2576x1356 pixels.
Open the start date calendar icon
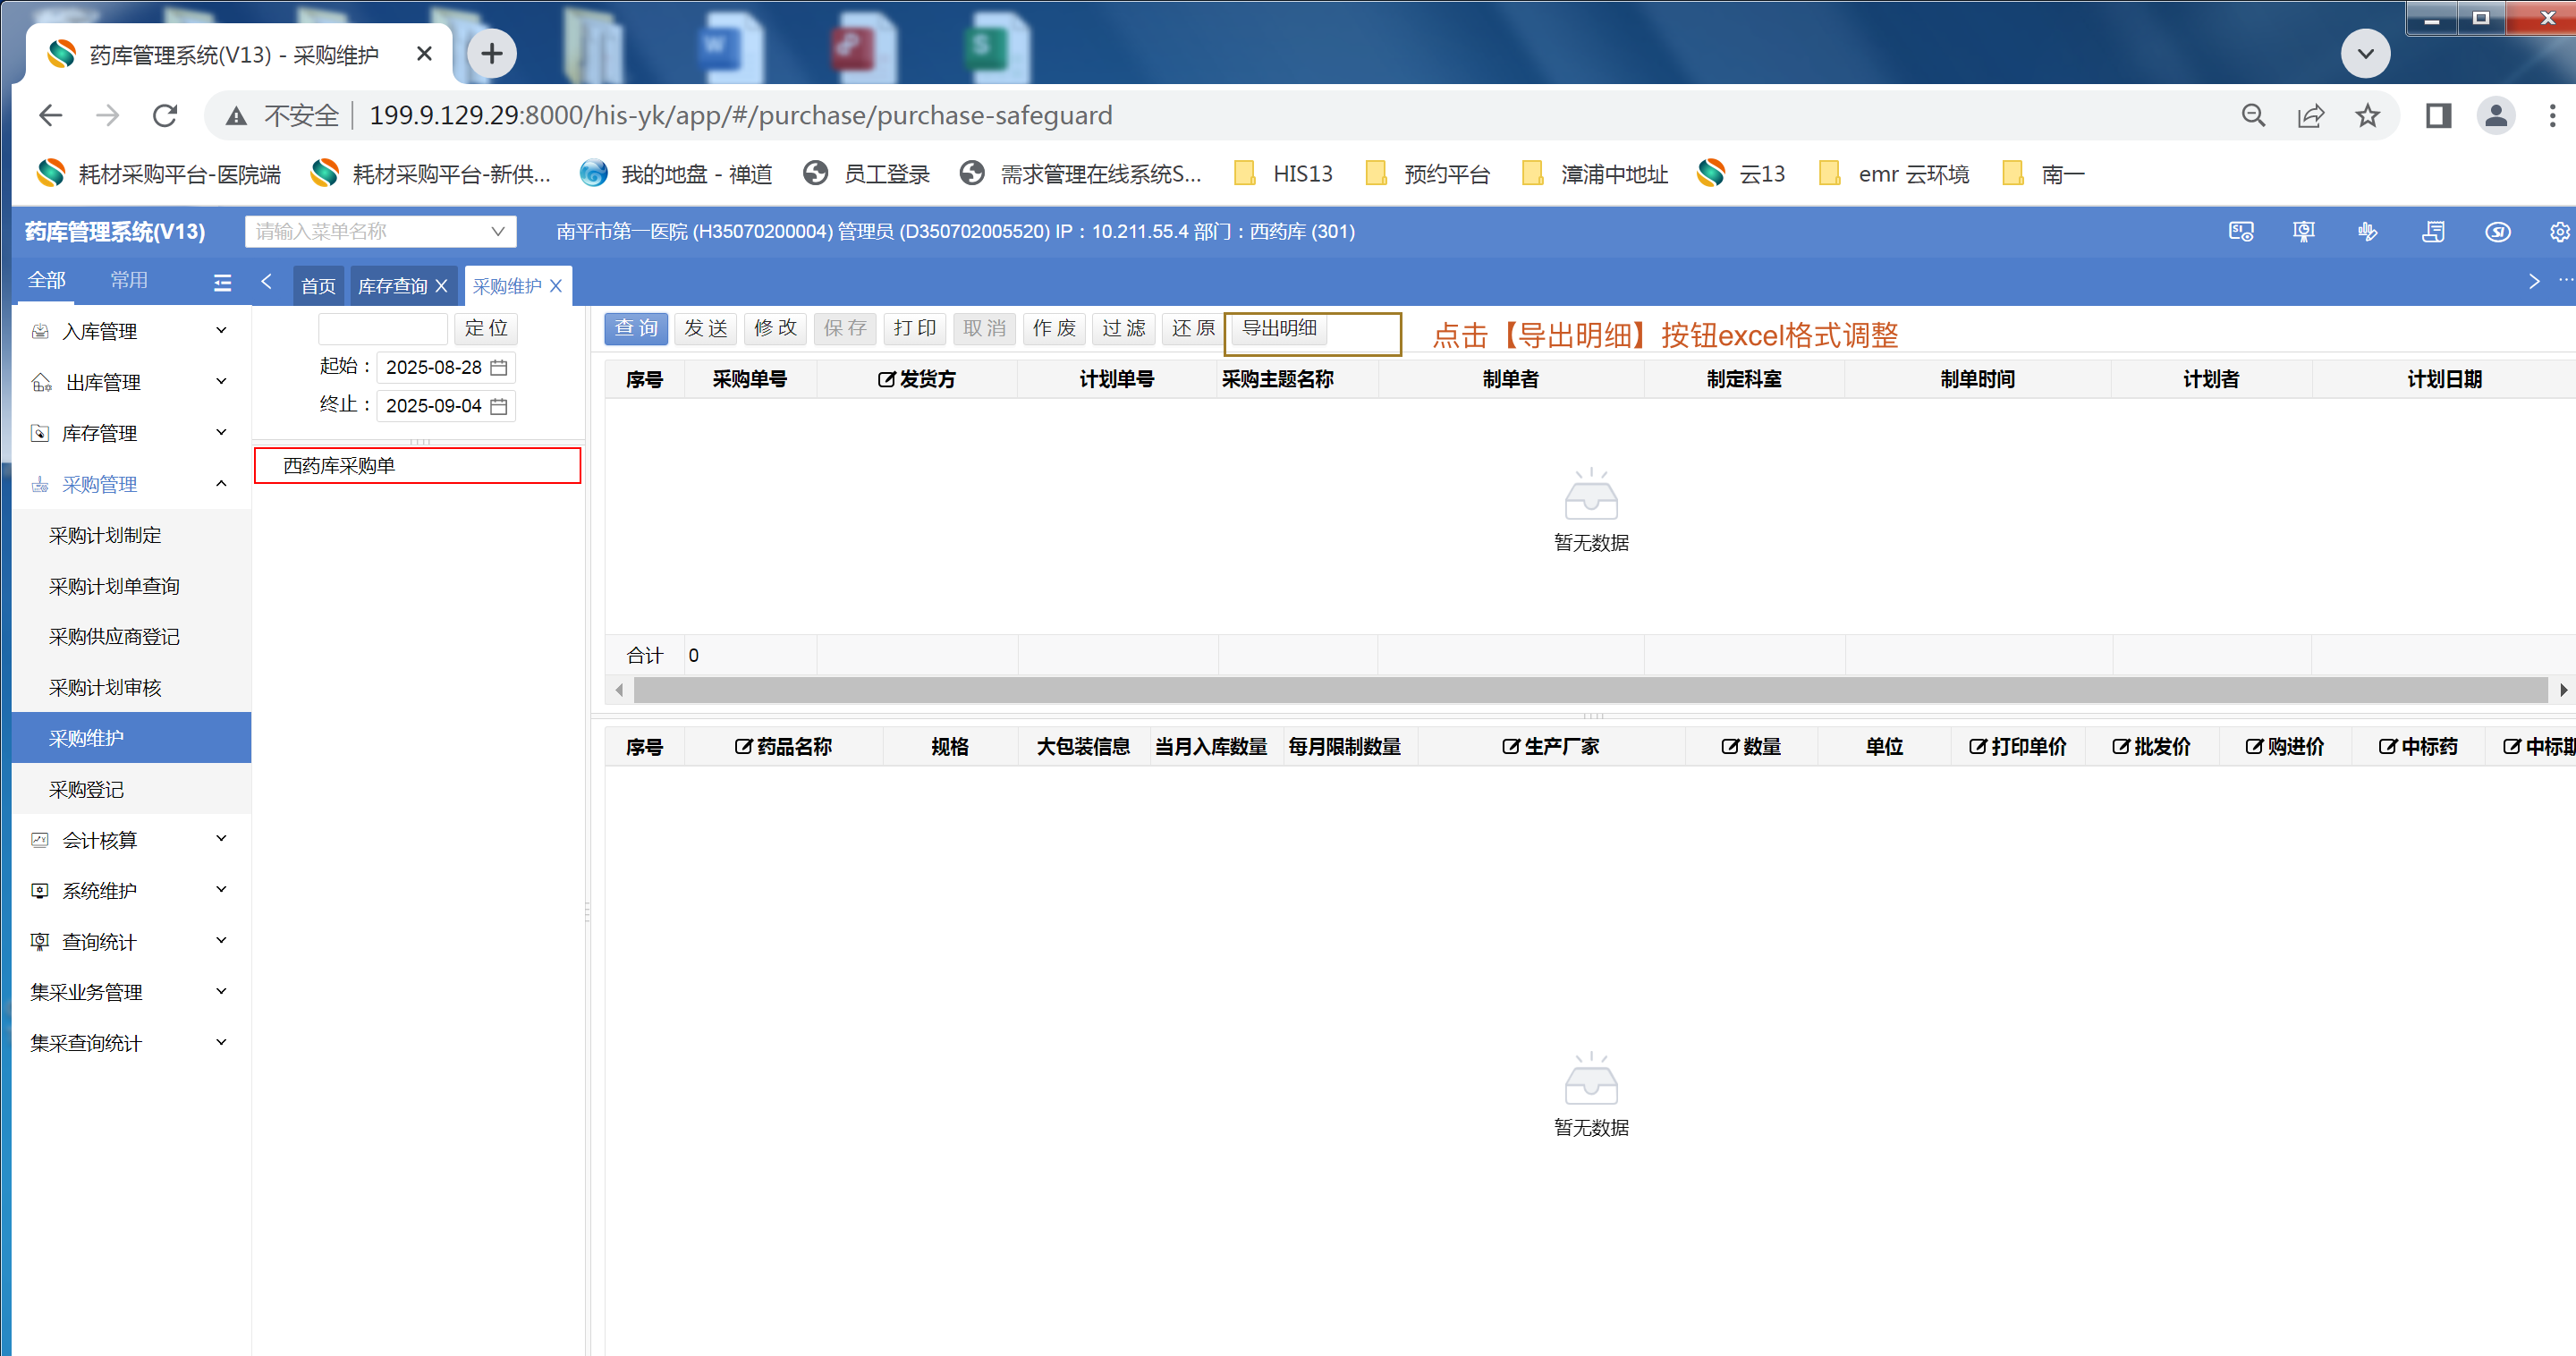click(499, 367)
